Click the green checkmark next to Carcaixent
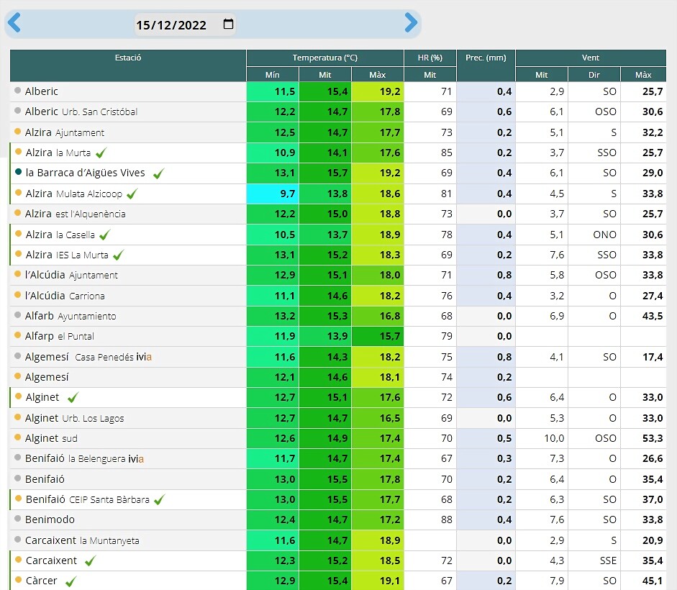 click(x=90, y=560)
